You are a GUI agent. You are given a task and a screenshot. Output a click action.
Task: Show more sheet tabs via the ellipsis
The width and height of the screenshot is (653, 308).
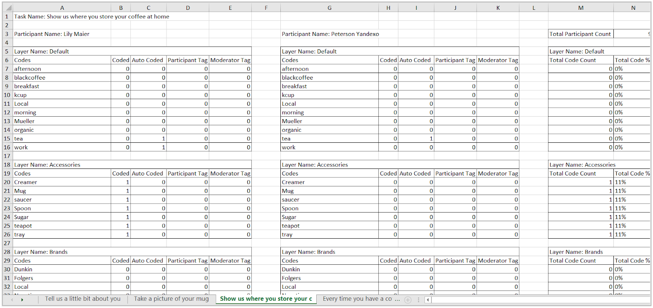click(x=398, y=299)
